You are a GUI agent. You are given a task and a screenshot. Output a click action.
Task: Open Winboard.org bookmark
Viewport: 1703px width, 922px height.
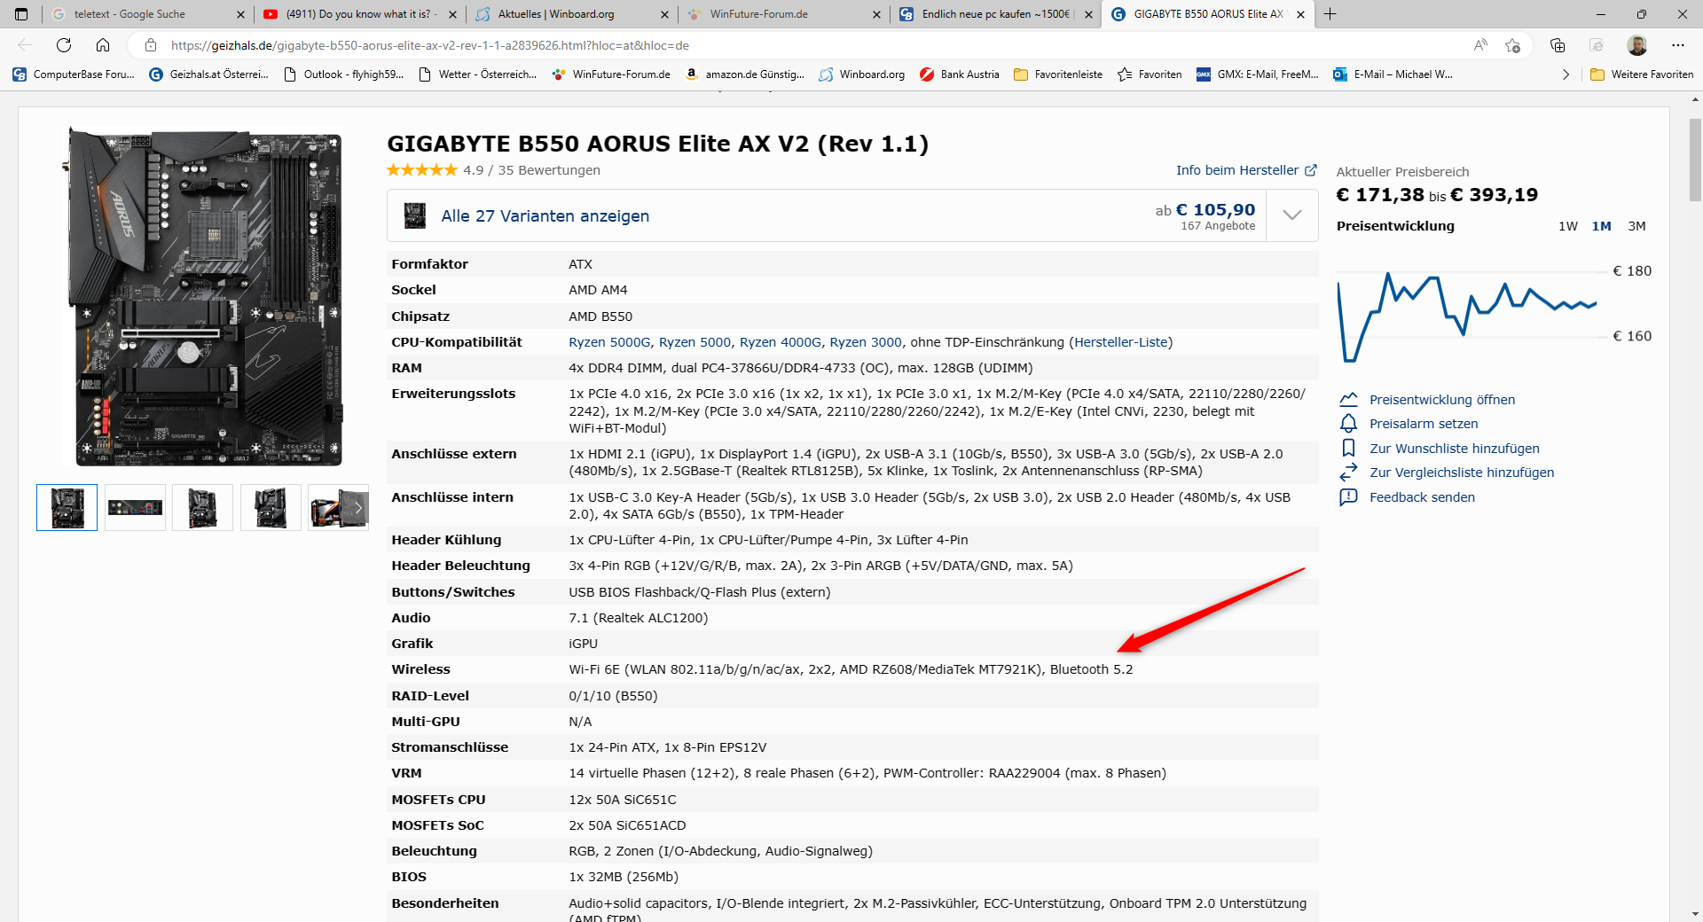click(862, 74)
